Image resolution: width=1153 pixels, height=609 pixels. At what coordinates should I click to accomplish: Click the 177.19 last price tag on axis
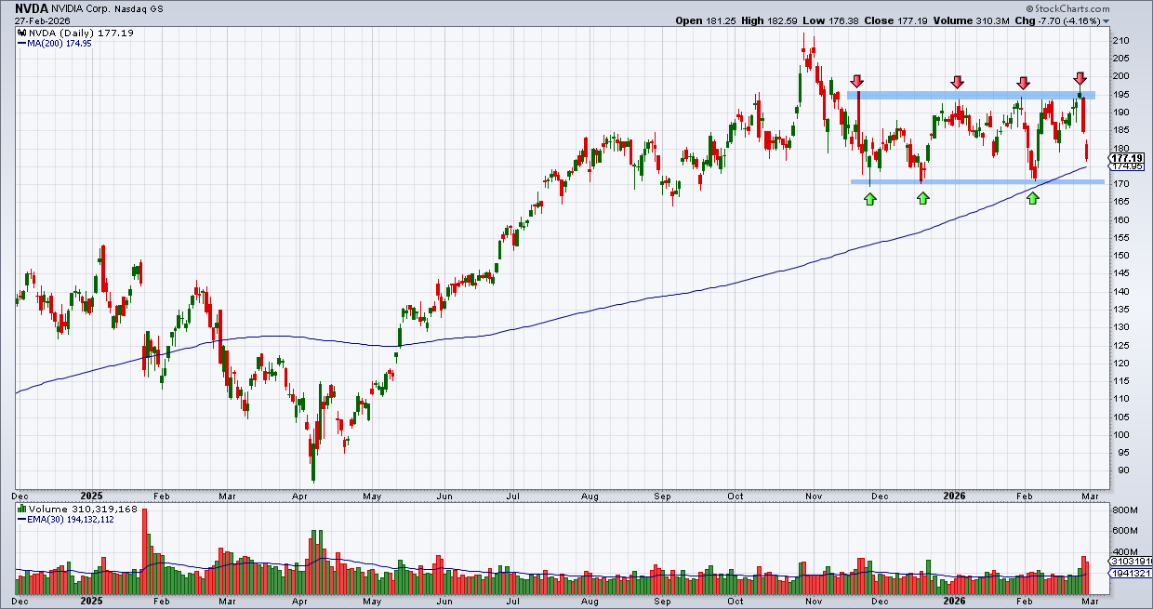point(1127,158)
